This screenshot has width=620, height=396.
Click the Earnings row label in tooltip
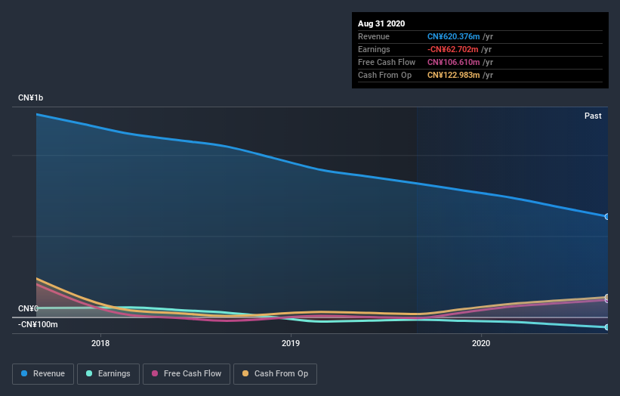pyautogui.click(x=374, y=49)
